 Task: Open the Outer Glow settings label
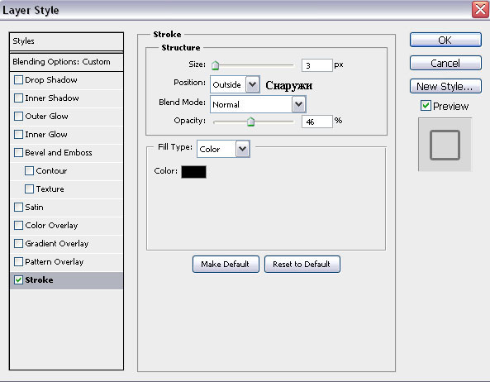point(46,117)
